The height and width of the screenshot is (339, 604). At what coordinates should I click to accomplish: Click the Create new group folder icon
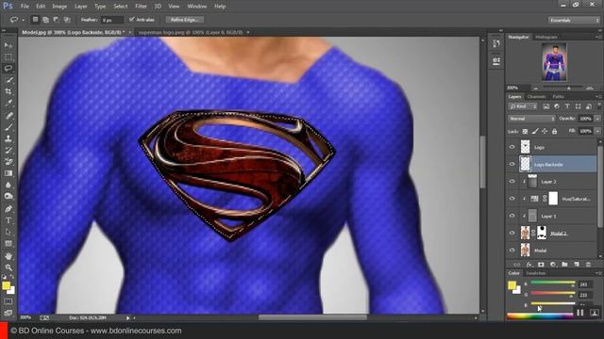point(564,265)
